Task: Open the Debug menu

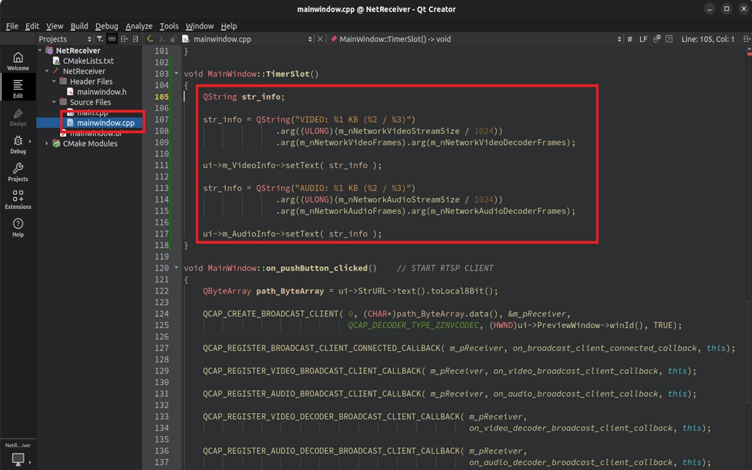Action: pyautogui.click(x=106, y=26)
